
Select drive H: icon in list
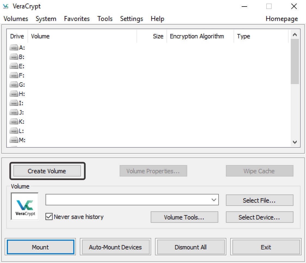coord(14,94)
